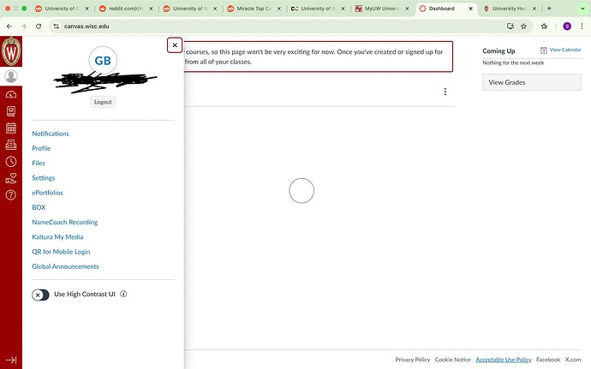Open the Courses book icon in sidebar
591x369 pixels.
pos(11,111)
